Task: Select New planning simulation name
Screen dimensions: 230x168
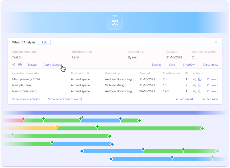Action: 22,85
